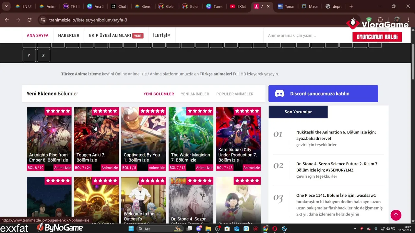Viewport: 415px width, 233px height.
Task: Open Microsoft Store from the taskbar
Action: [x=227, y=229]
